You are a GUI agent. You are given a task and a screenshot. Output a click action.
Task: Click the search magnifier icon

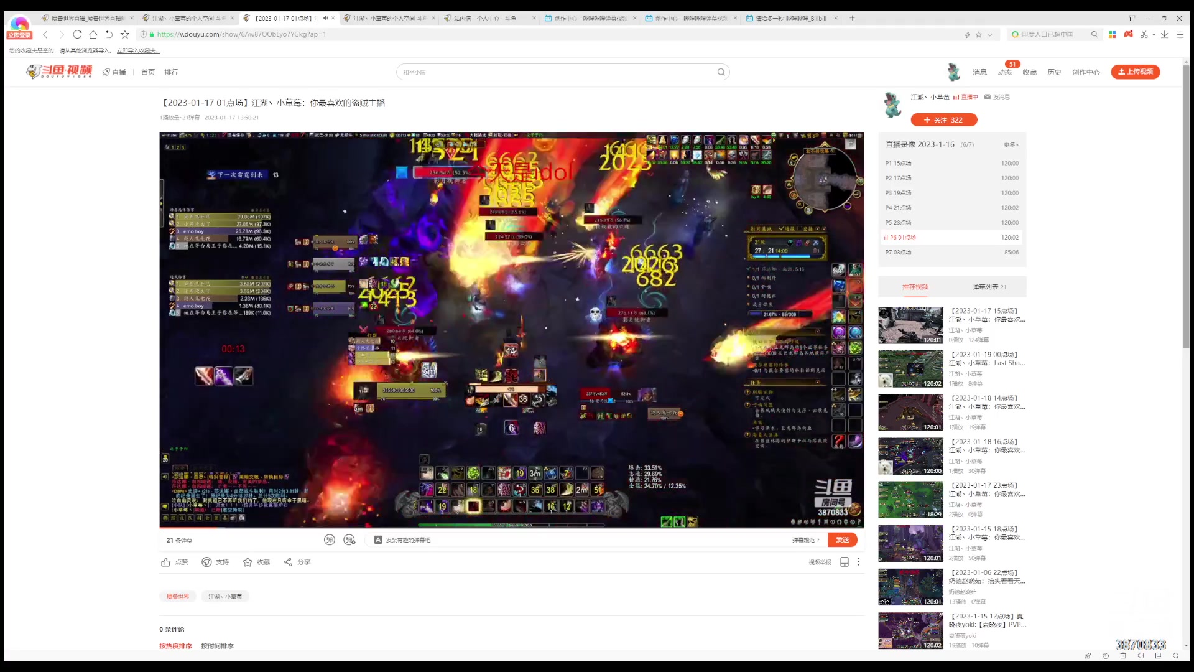coord(721,72)
